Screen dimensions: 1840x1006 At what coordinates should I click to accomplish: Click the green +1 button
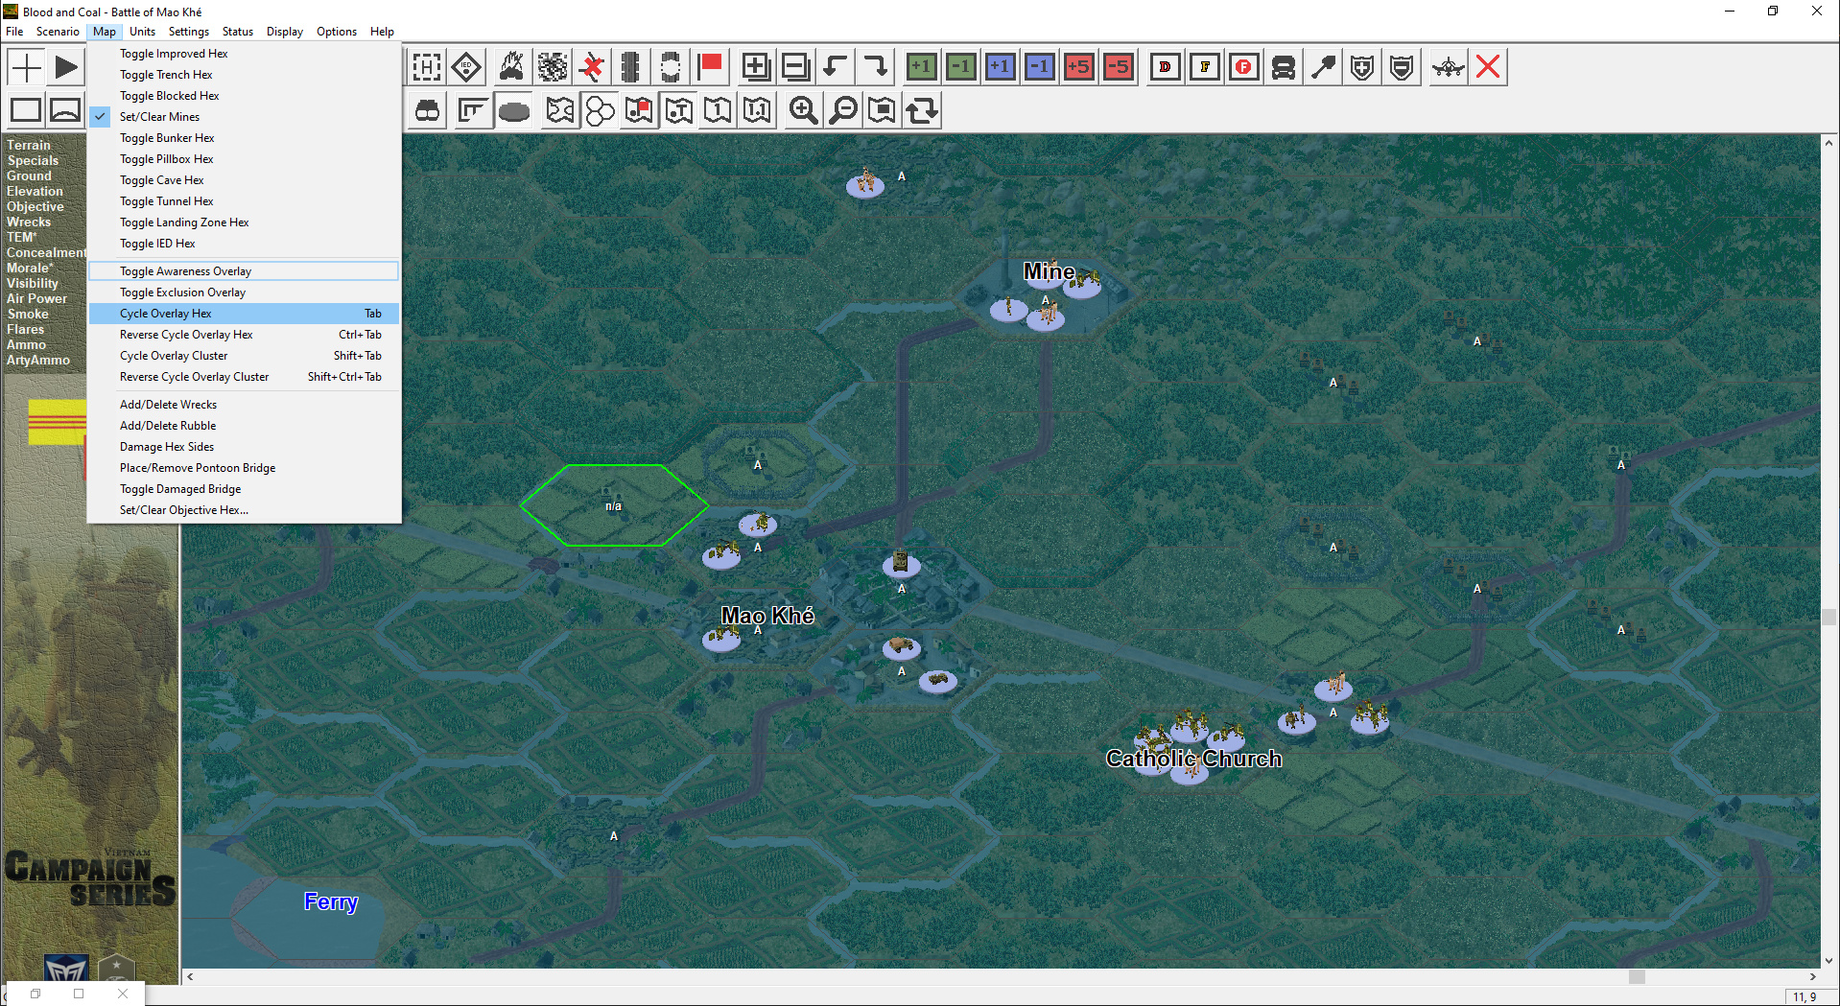(922, 67)
